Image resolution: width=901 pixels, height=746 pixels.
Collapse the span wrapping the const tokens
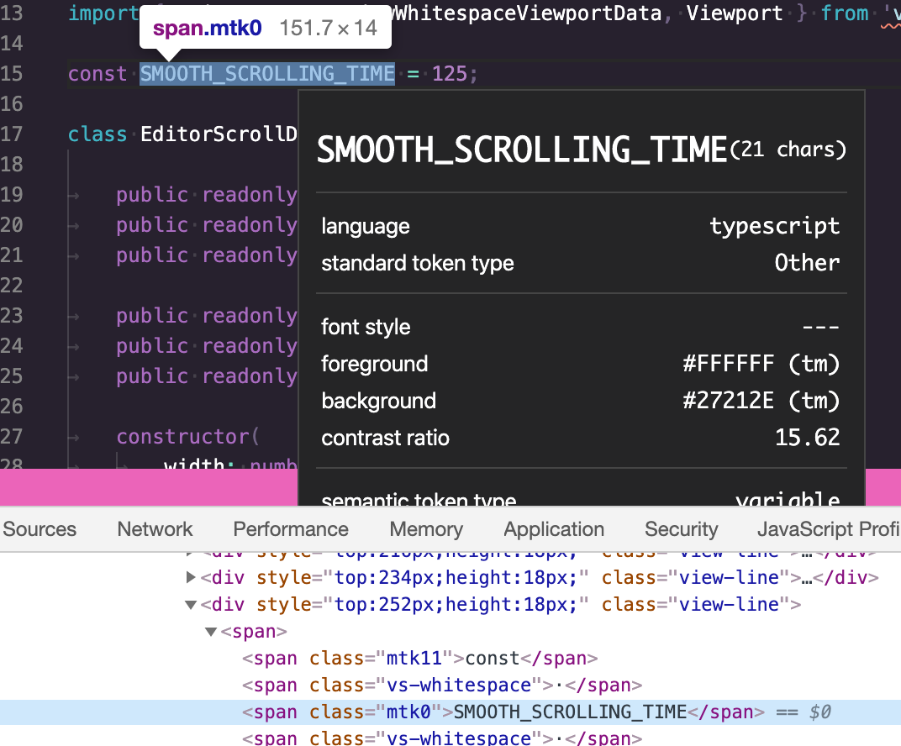click(x=210, y=631)
